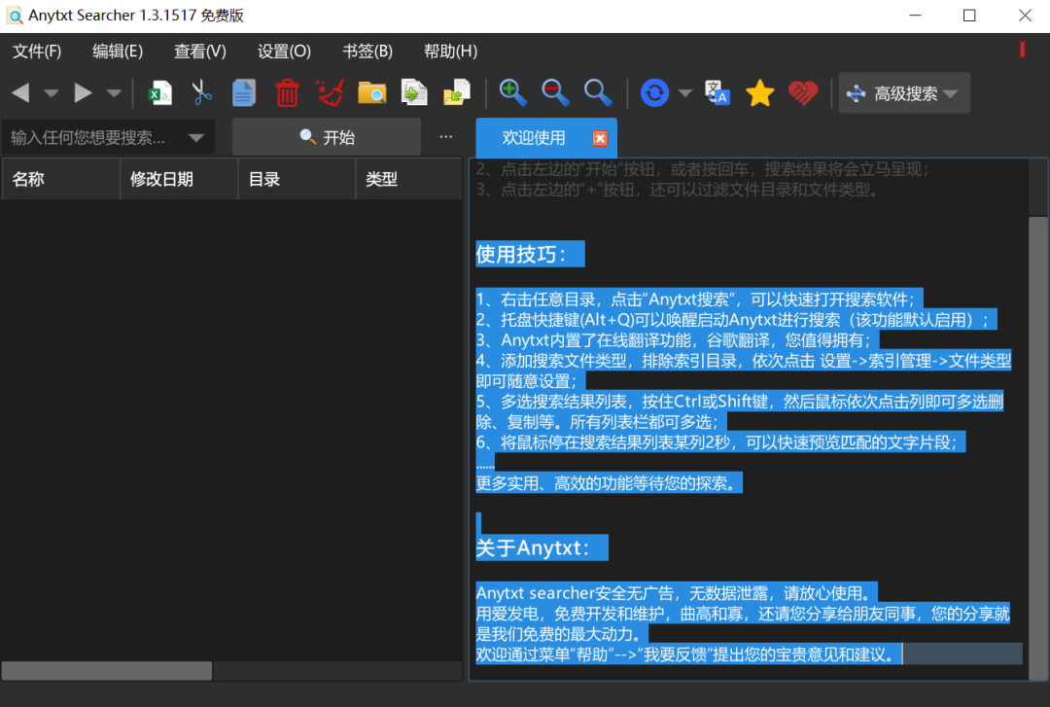
Task: Minimize the Anytxt Searcher window
Action: [915, 16]
